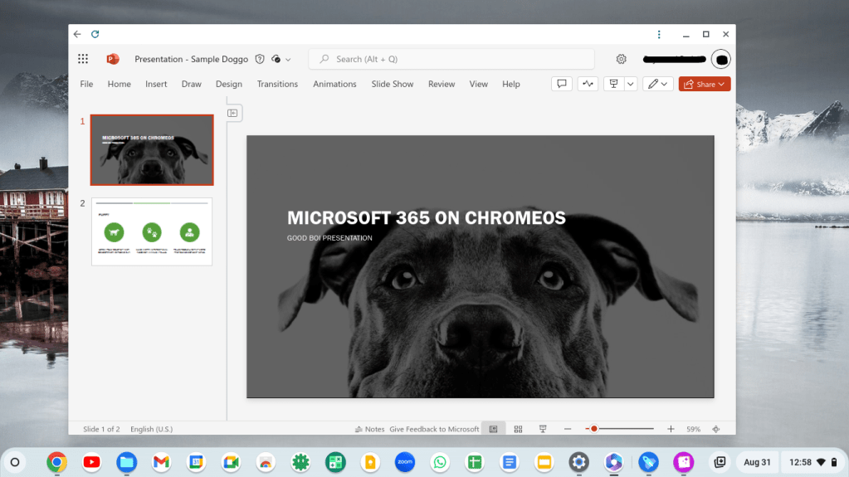Open Google Docs from the shelf
This screenshot has height=477, width=849.
(510, 462)
